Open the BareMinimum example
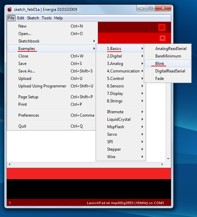 click(168, 56)
